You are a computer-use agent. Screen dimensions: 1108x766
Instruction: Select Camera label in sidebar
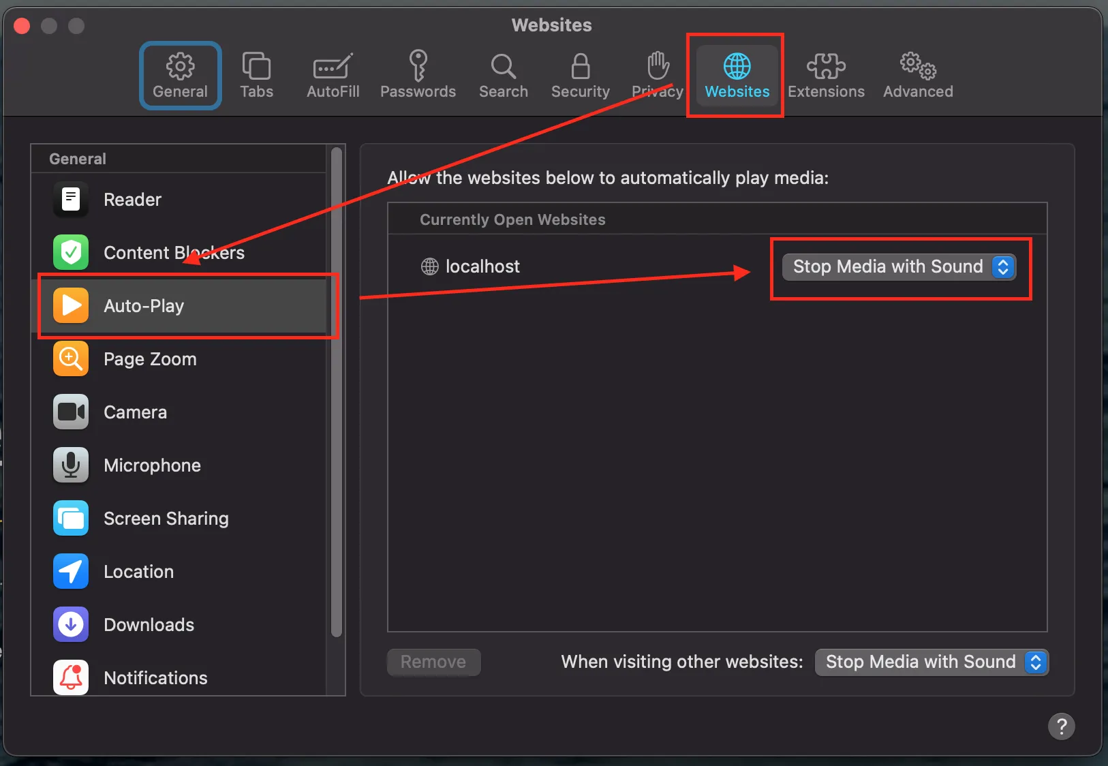coord(135,412)
